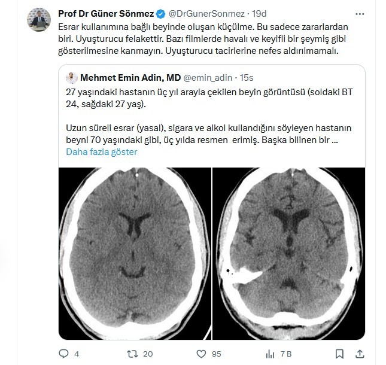Click the @emin_adin handle

pos(208,78)
